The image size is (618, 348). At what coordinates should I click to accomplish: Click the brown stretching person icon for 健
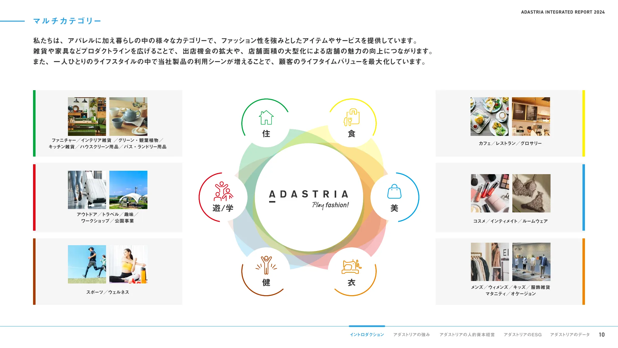point(266,265)
